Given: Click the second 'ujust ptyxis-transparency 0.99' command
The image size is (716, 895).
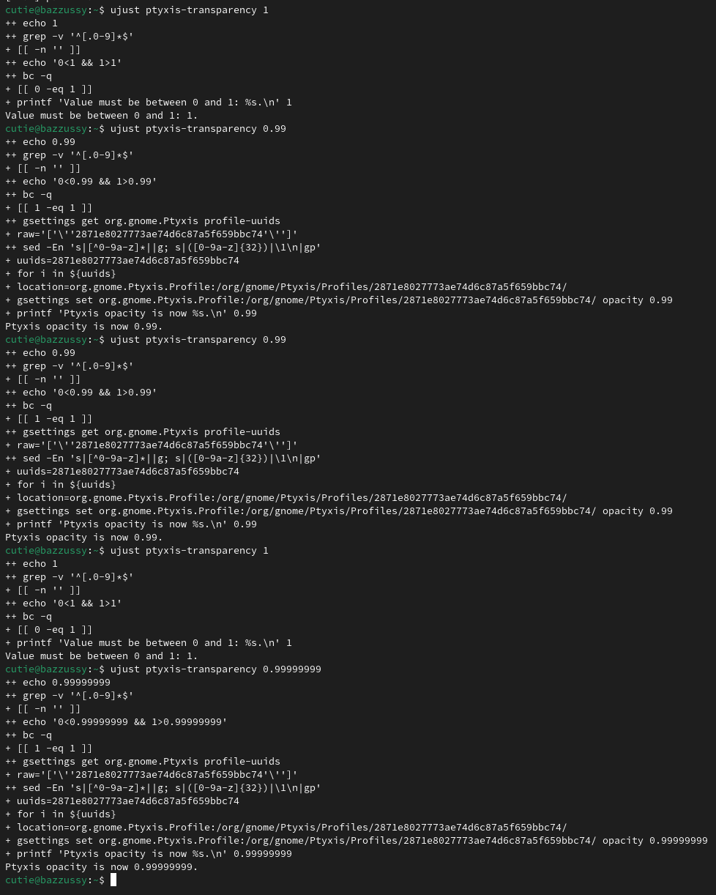Looking at the screenshot, I should (x=198, y=339).
